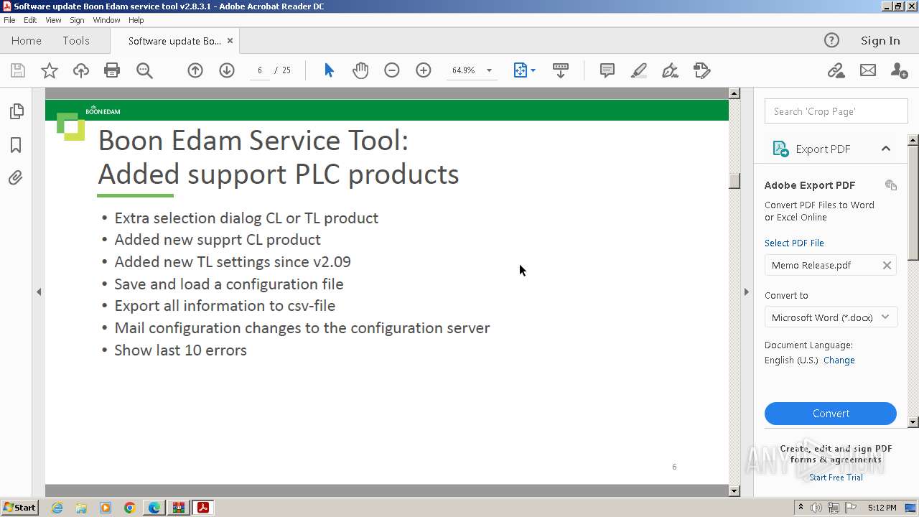The width and height of the screenshot is (919, 517).
Task: Click the blue Convert button
Action: 831,414
